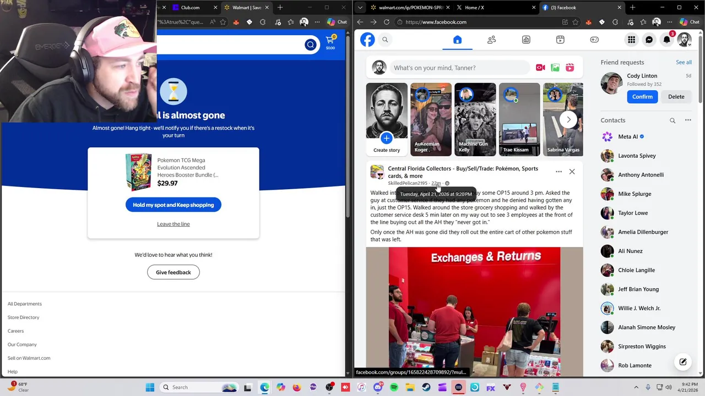Open the Walmart cart icon
This screenshot has width=705, height=396.
[x=330, y=42]
